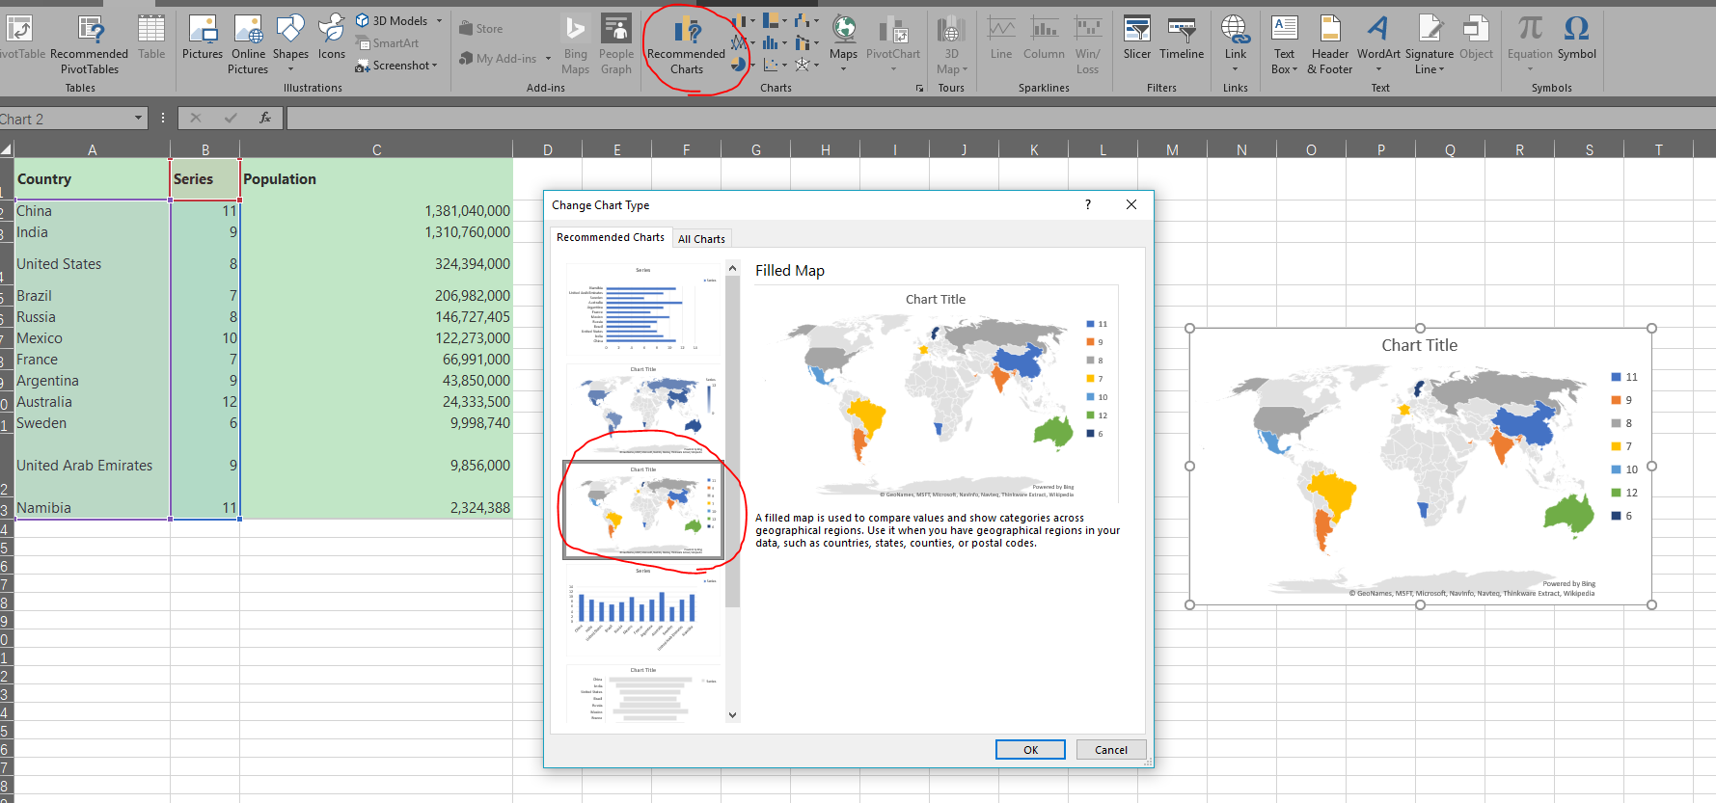Switch to the All Charts tab

(701, 239)
